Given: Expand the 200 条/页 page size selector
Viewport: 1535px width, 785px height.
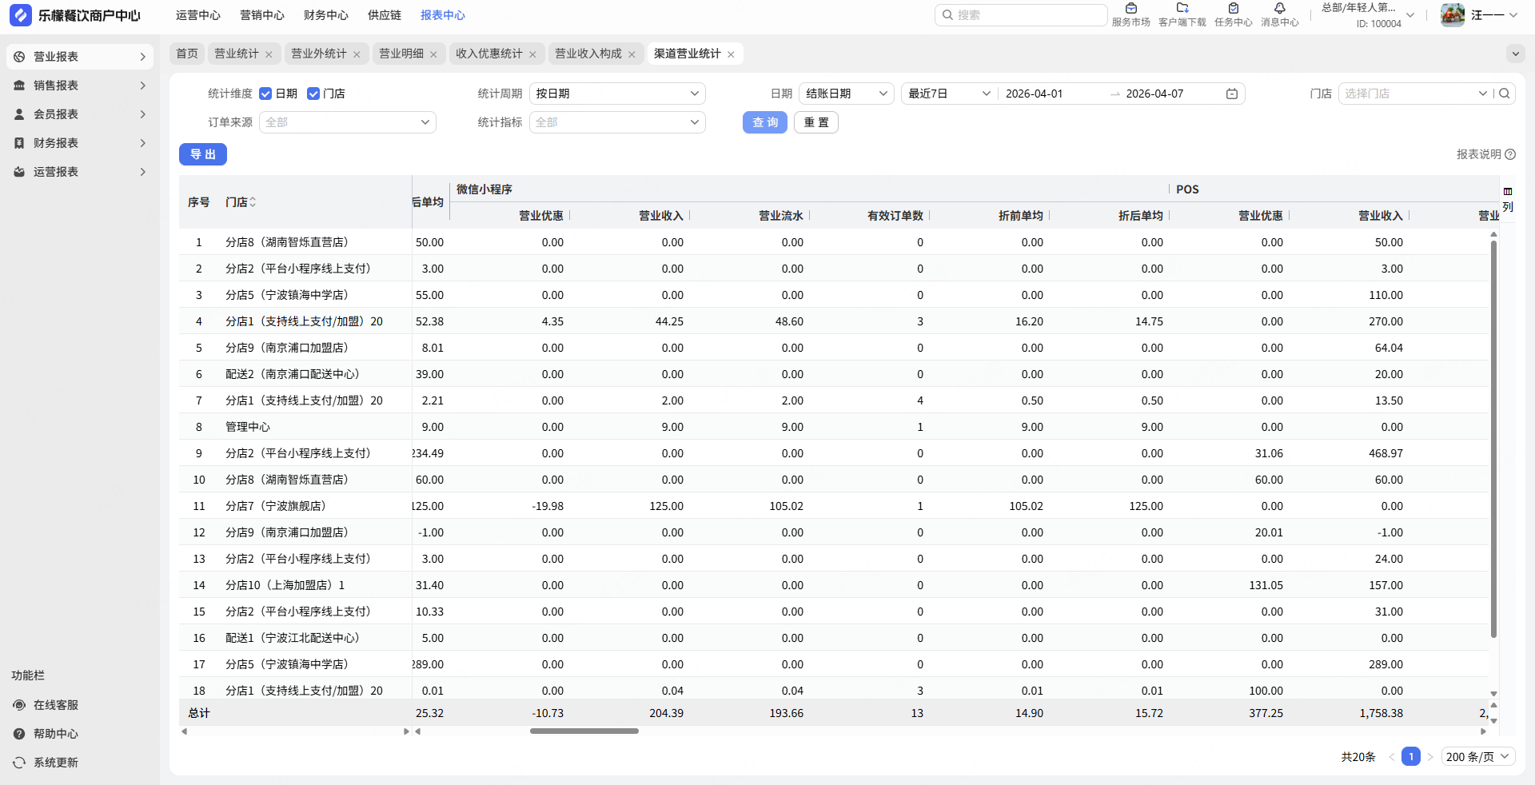Looking at the screenshot, I should [1477, 757].
